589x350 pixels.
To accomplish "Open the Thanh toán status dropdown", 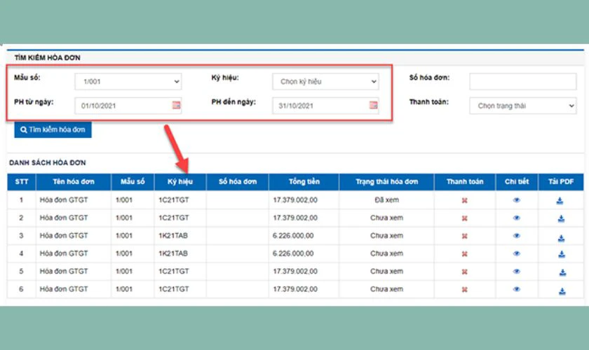I will click(x=522, y=106).
